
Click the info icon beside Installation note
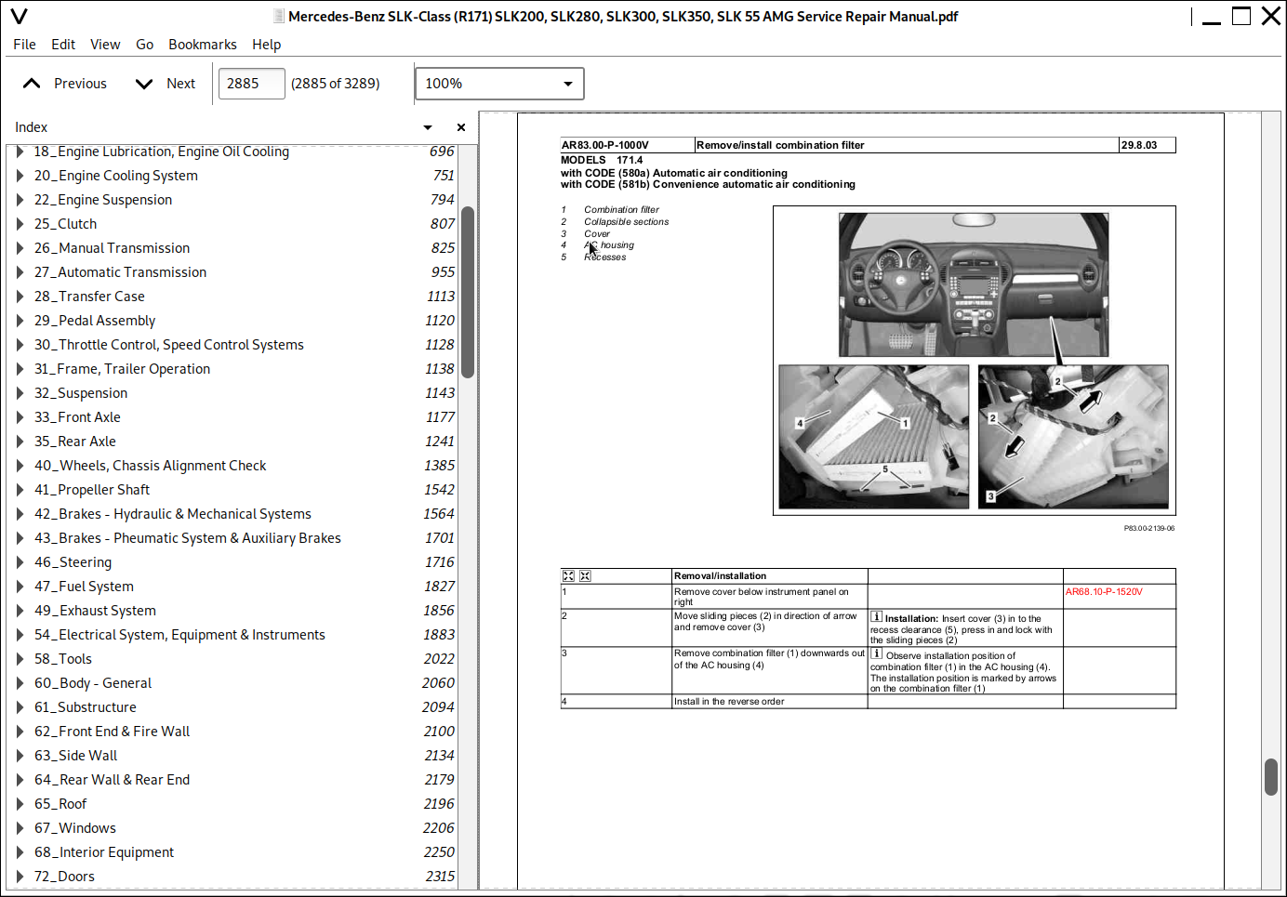tap(876, 617)
